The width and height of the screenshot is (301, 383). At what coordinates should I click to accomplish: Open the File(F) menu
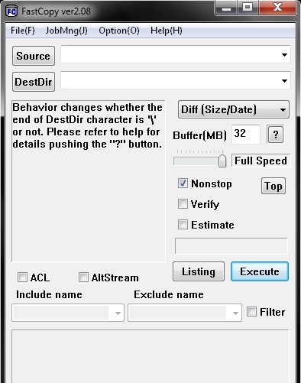click(23, 31)
